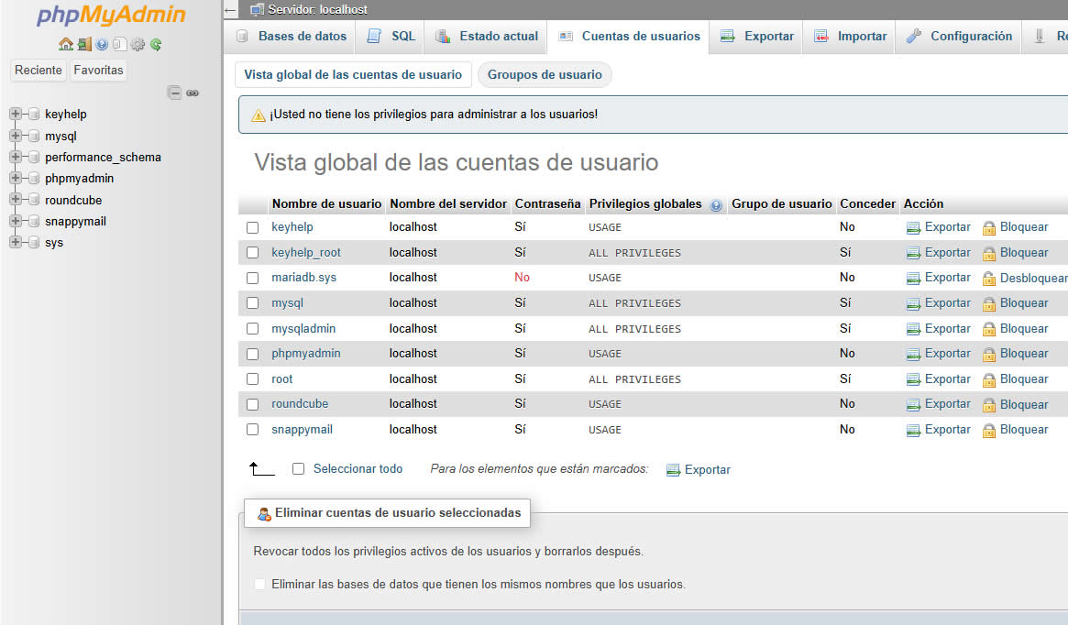This screenshot has width=1068, height=625.
Task: Click the lock icon to unlock mariadb.sys
Action: [989, 279]
